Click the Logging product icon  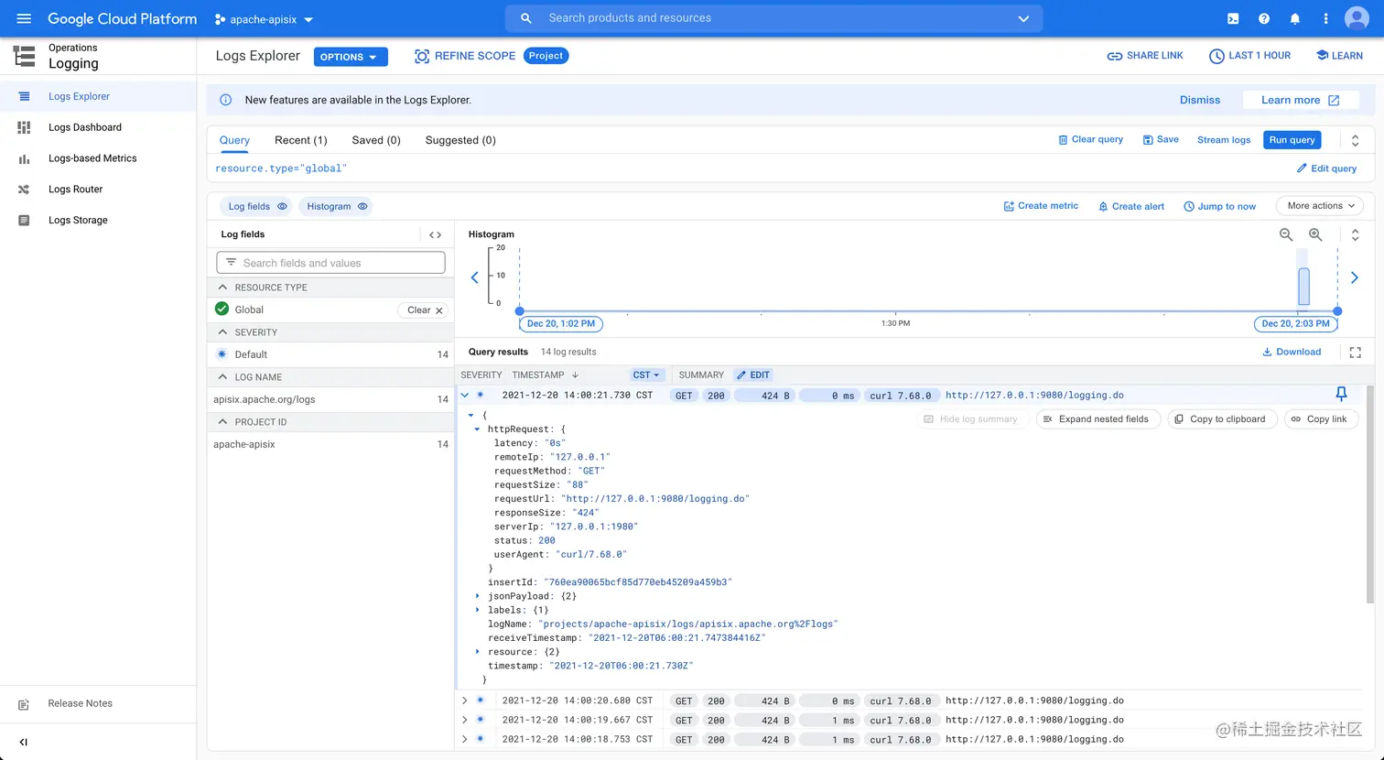tap(25, 56)
